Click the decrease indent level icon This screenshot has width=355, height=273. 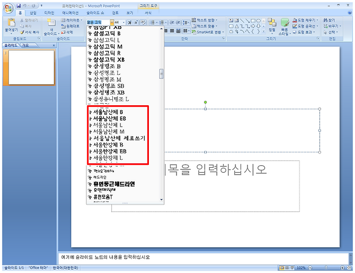pyautogui.click(x=172, y=22)
